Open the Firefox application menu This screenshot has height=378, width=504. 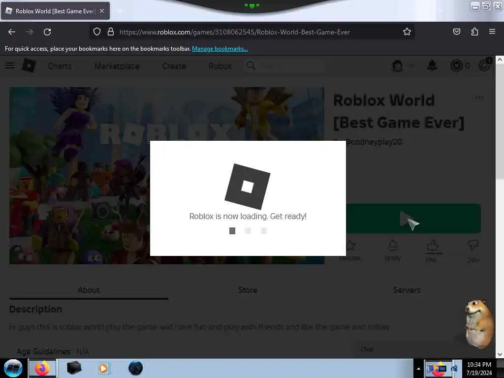point(492,31)
